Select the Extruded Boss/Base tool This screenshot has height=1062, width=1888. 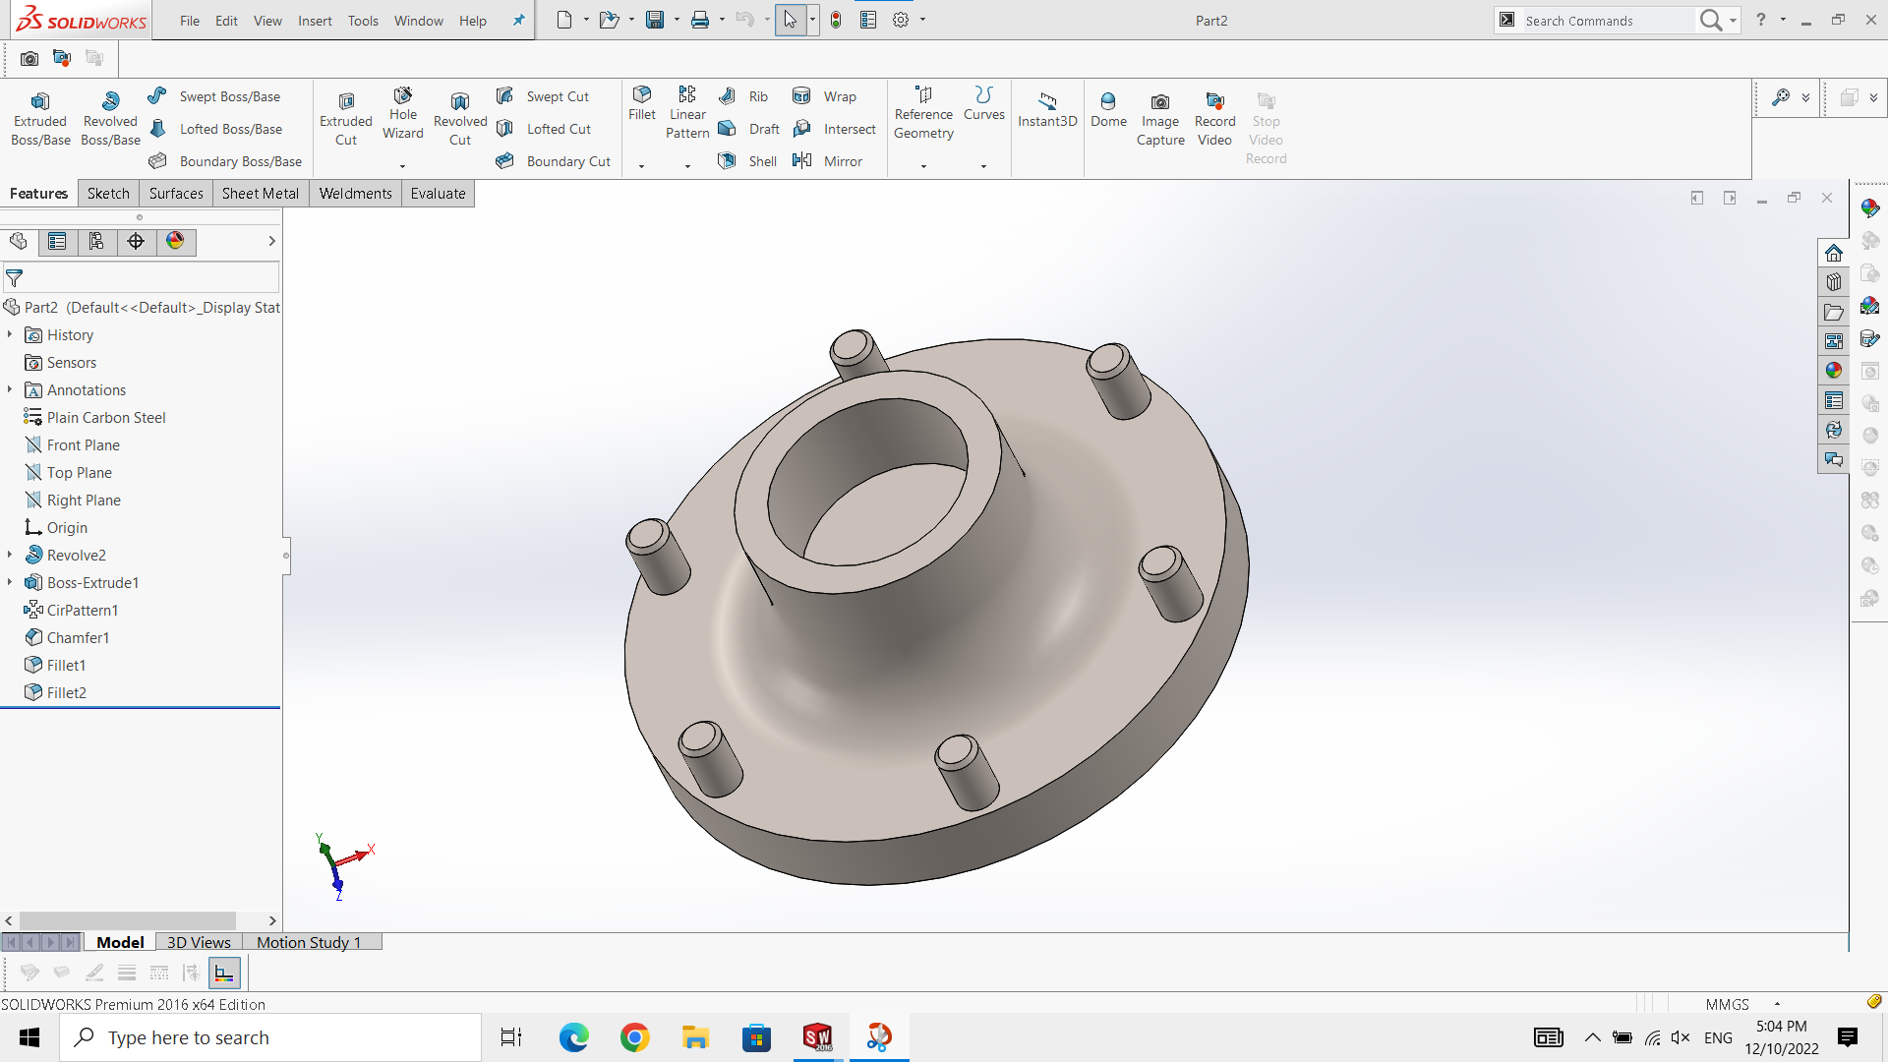40,120
